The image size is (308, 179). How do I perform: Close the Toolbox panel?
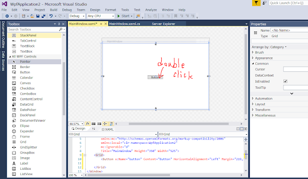click(63, 24)
